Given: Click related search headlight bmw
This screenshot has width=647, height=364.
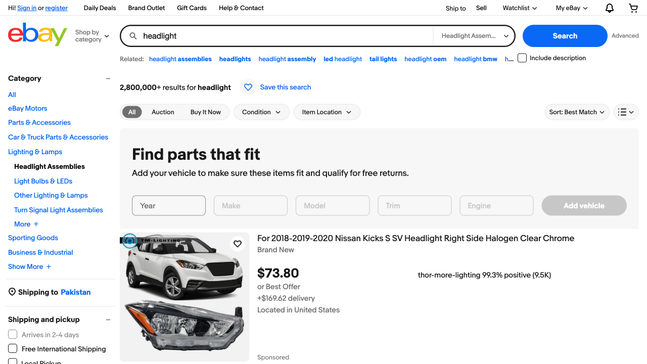Looking at the screenshot, I should pos(476,59).
